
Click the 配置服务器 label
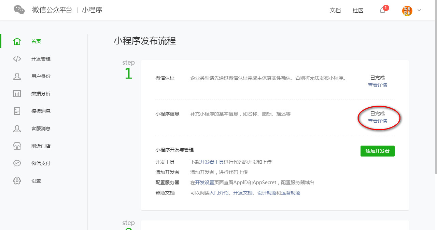pyautogui.click(x=167, y=182)
